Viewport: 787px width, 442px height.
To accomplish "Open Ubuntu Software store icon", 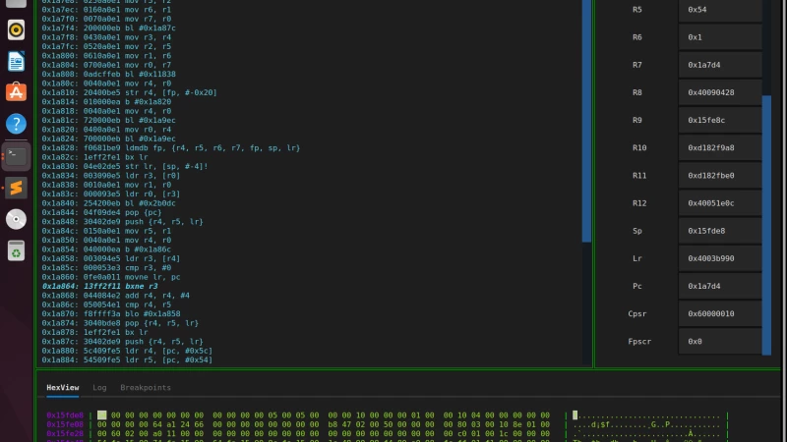I will pyautogui.click(x=16, y=92).
